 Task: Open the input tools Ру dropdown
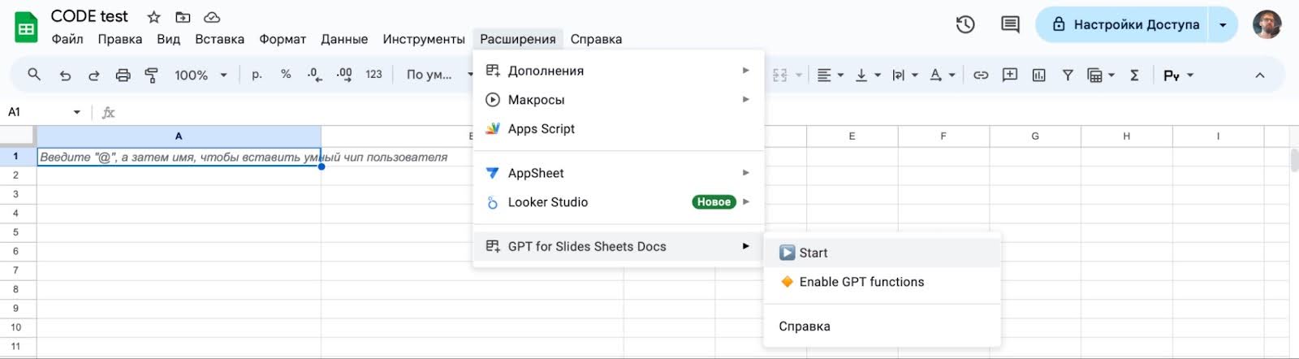pos(1178,75)
